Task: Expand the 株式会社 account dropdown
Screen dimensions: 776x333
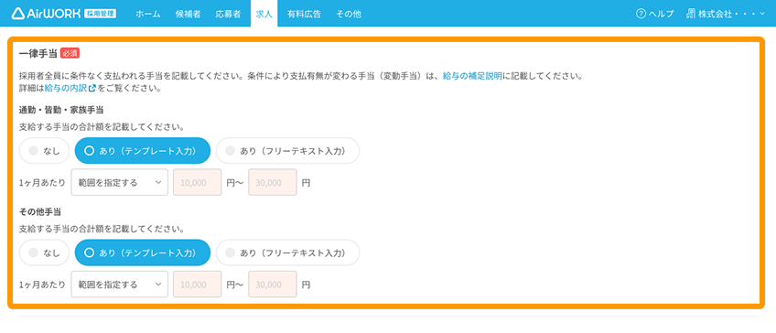Action: coord(727,14)
